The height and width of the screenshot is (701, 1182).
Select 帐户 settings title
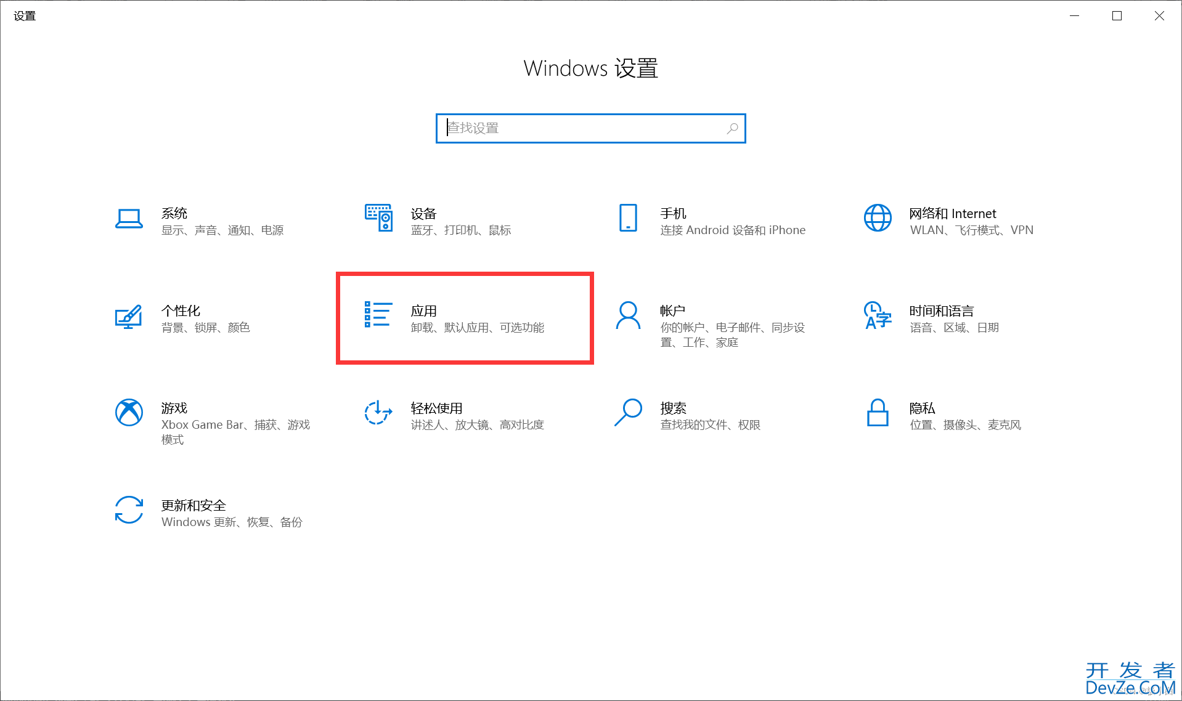pyautogui.click(x=673, y=310)
